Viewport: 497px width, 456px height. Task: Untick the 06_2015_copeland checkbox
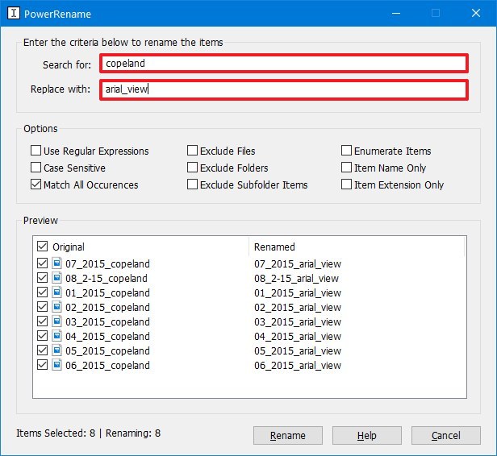43,365
